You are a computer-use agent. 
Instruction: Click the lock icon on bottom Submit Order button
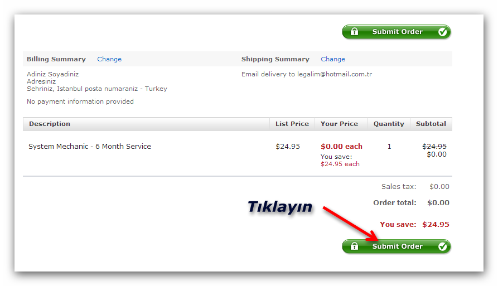(x=354, y=246)
